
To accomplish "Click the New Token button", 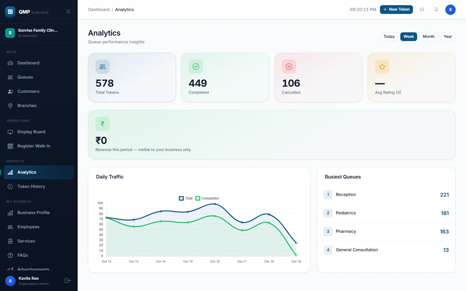I will (x=396, y=10).
